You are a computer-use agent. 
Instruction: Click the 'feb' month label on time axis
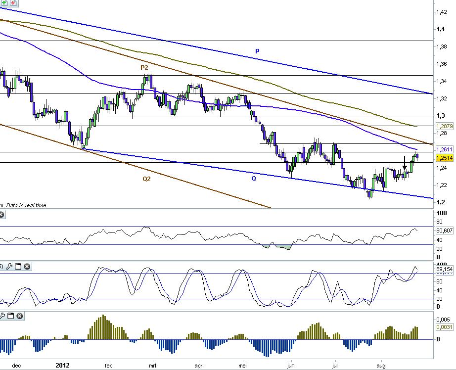click(108, 366)
